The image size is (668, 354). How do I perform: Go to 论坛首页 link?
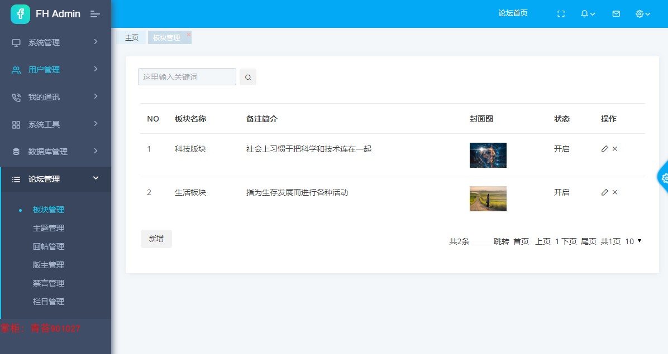point(513,13)
